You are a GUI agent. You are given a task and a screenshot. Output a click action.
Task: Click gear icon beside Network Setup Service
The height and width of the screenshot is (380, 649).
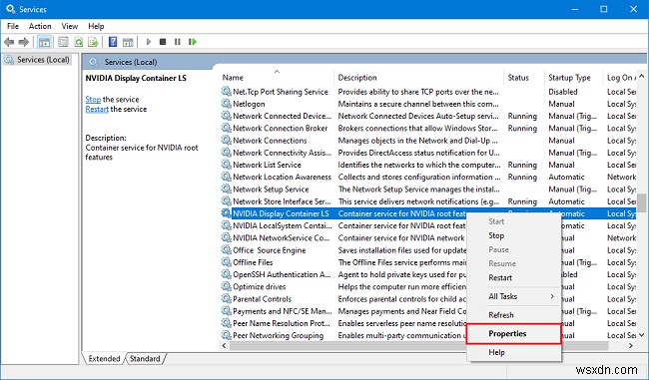(226, 189)
